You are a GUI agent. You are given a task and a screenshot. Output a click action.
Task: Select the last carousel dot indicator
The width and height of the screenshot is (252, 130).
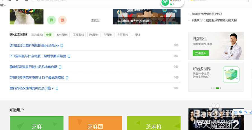(221, 88)
